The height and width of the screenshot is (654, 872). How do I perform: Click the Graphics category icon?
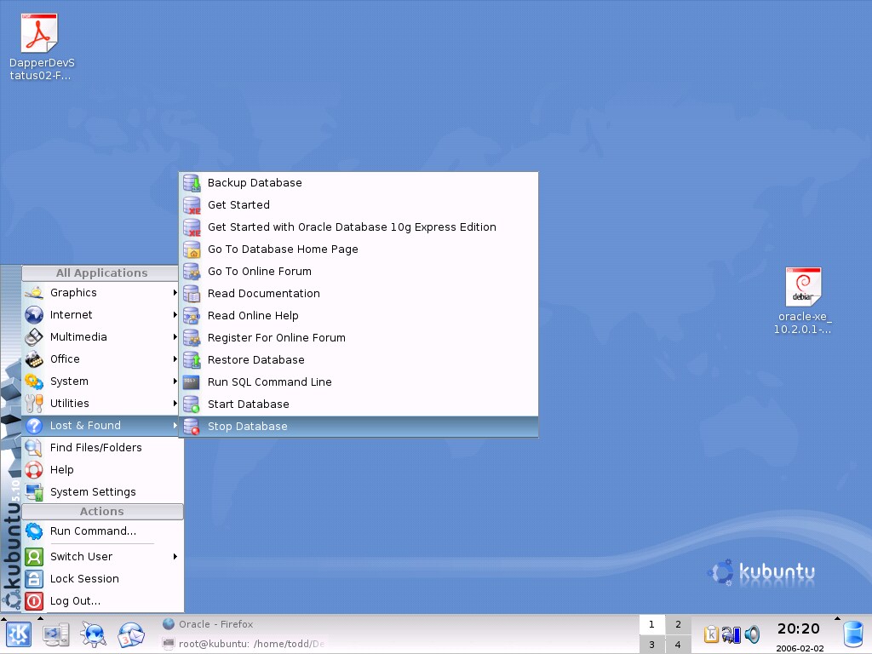(x=34, y=293)
